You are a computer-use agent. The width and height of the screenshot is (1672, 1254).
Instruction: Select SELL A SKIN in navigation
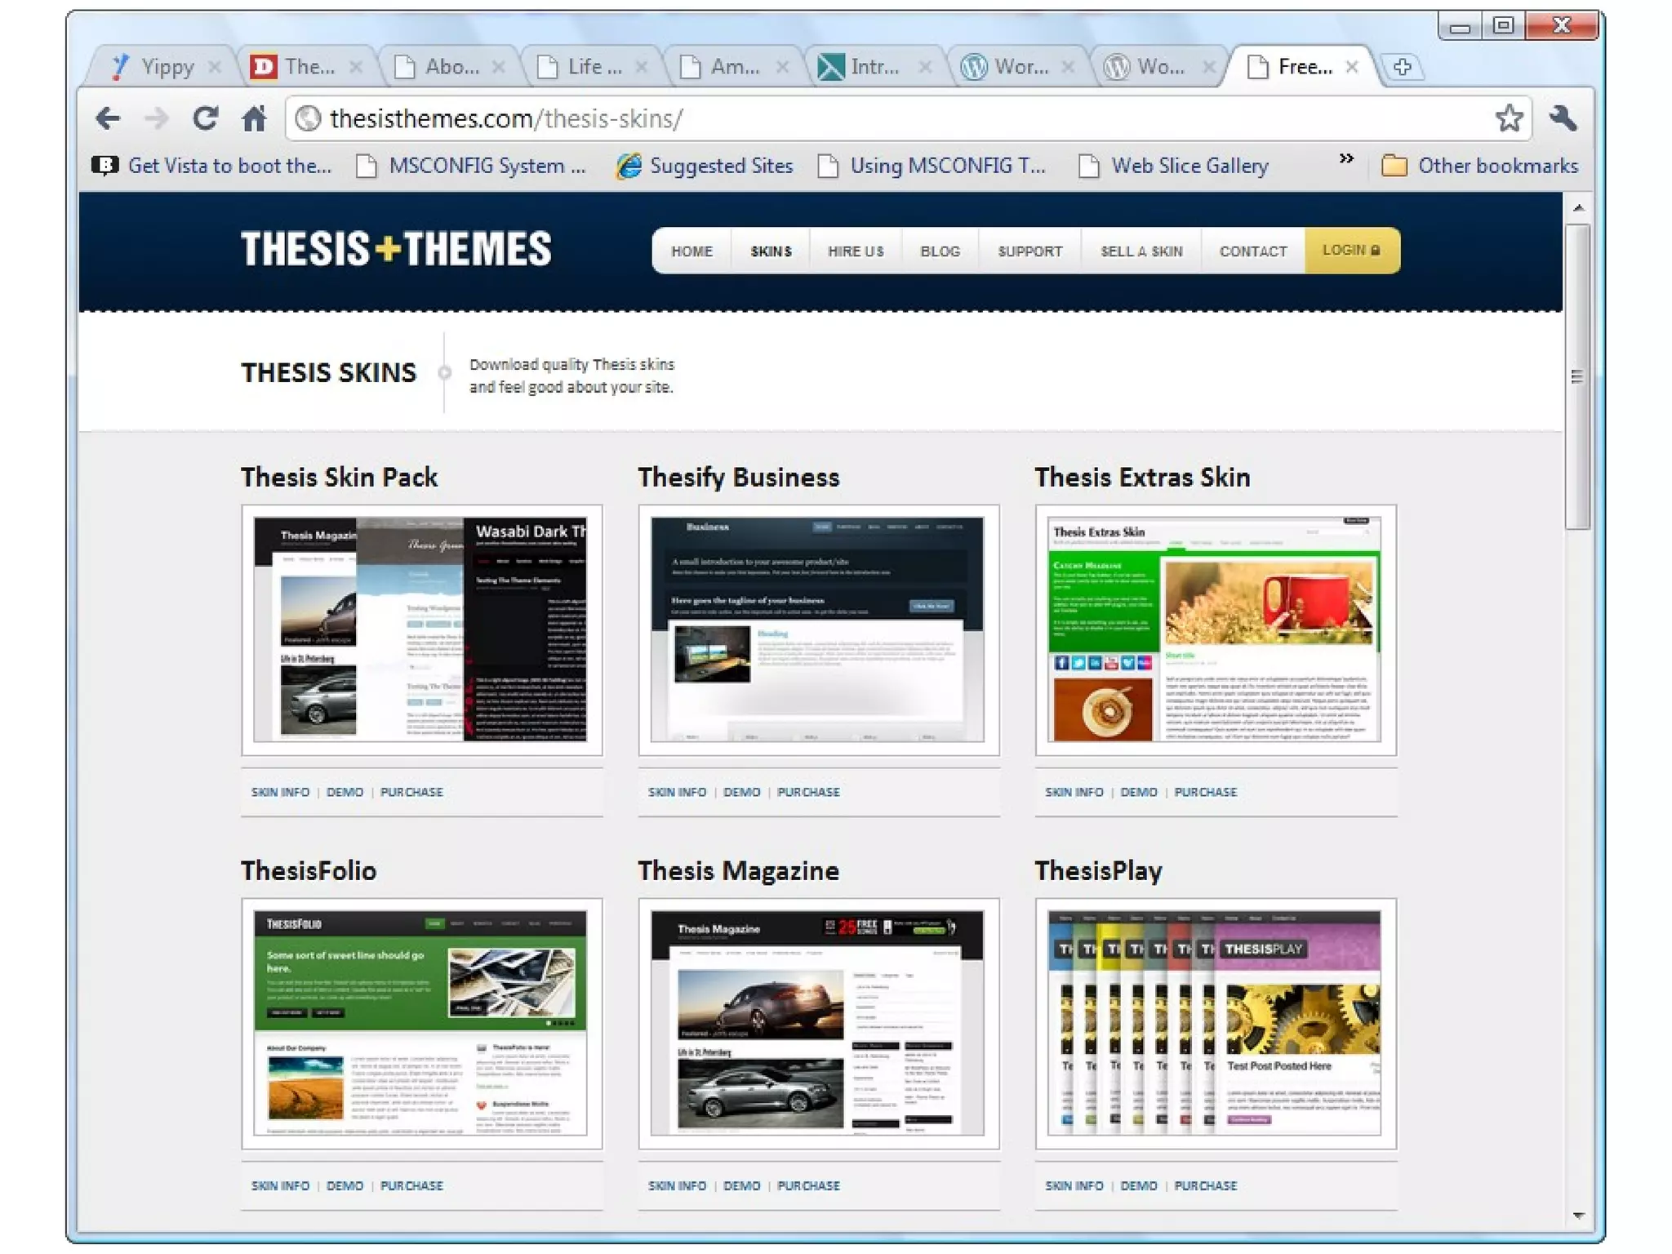point(1141,251)
